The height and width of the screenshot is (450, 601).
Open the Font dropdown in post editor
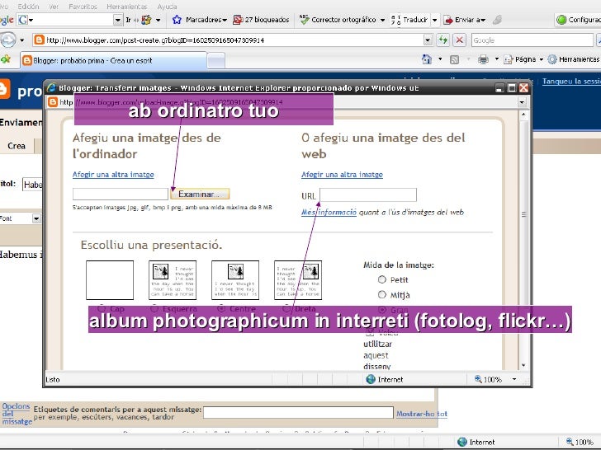(36, 218)
